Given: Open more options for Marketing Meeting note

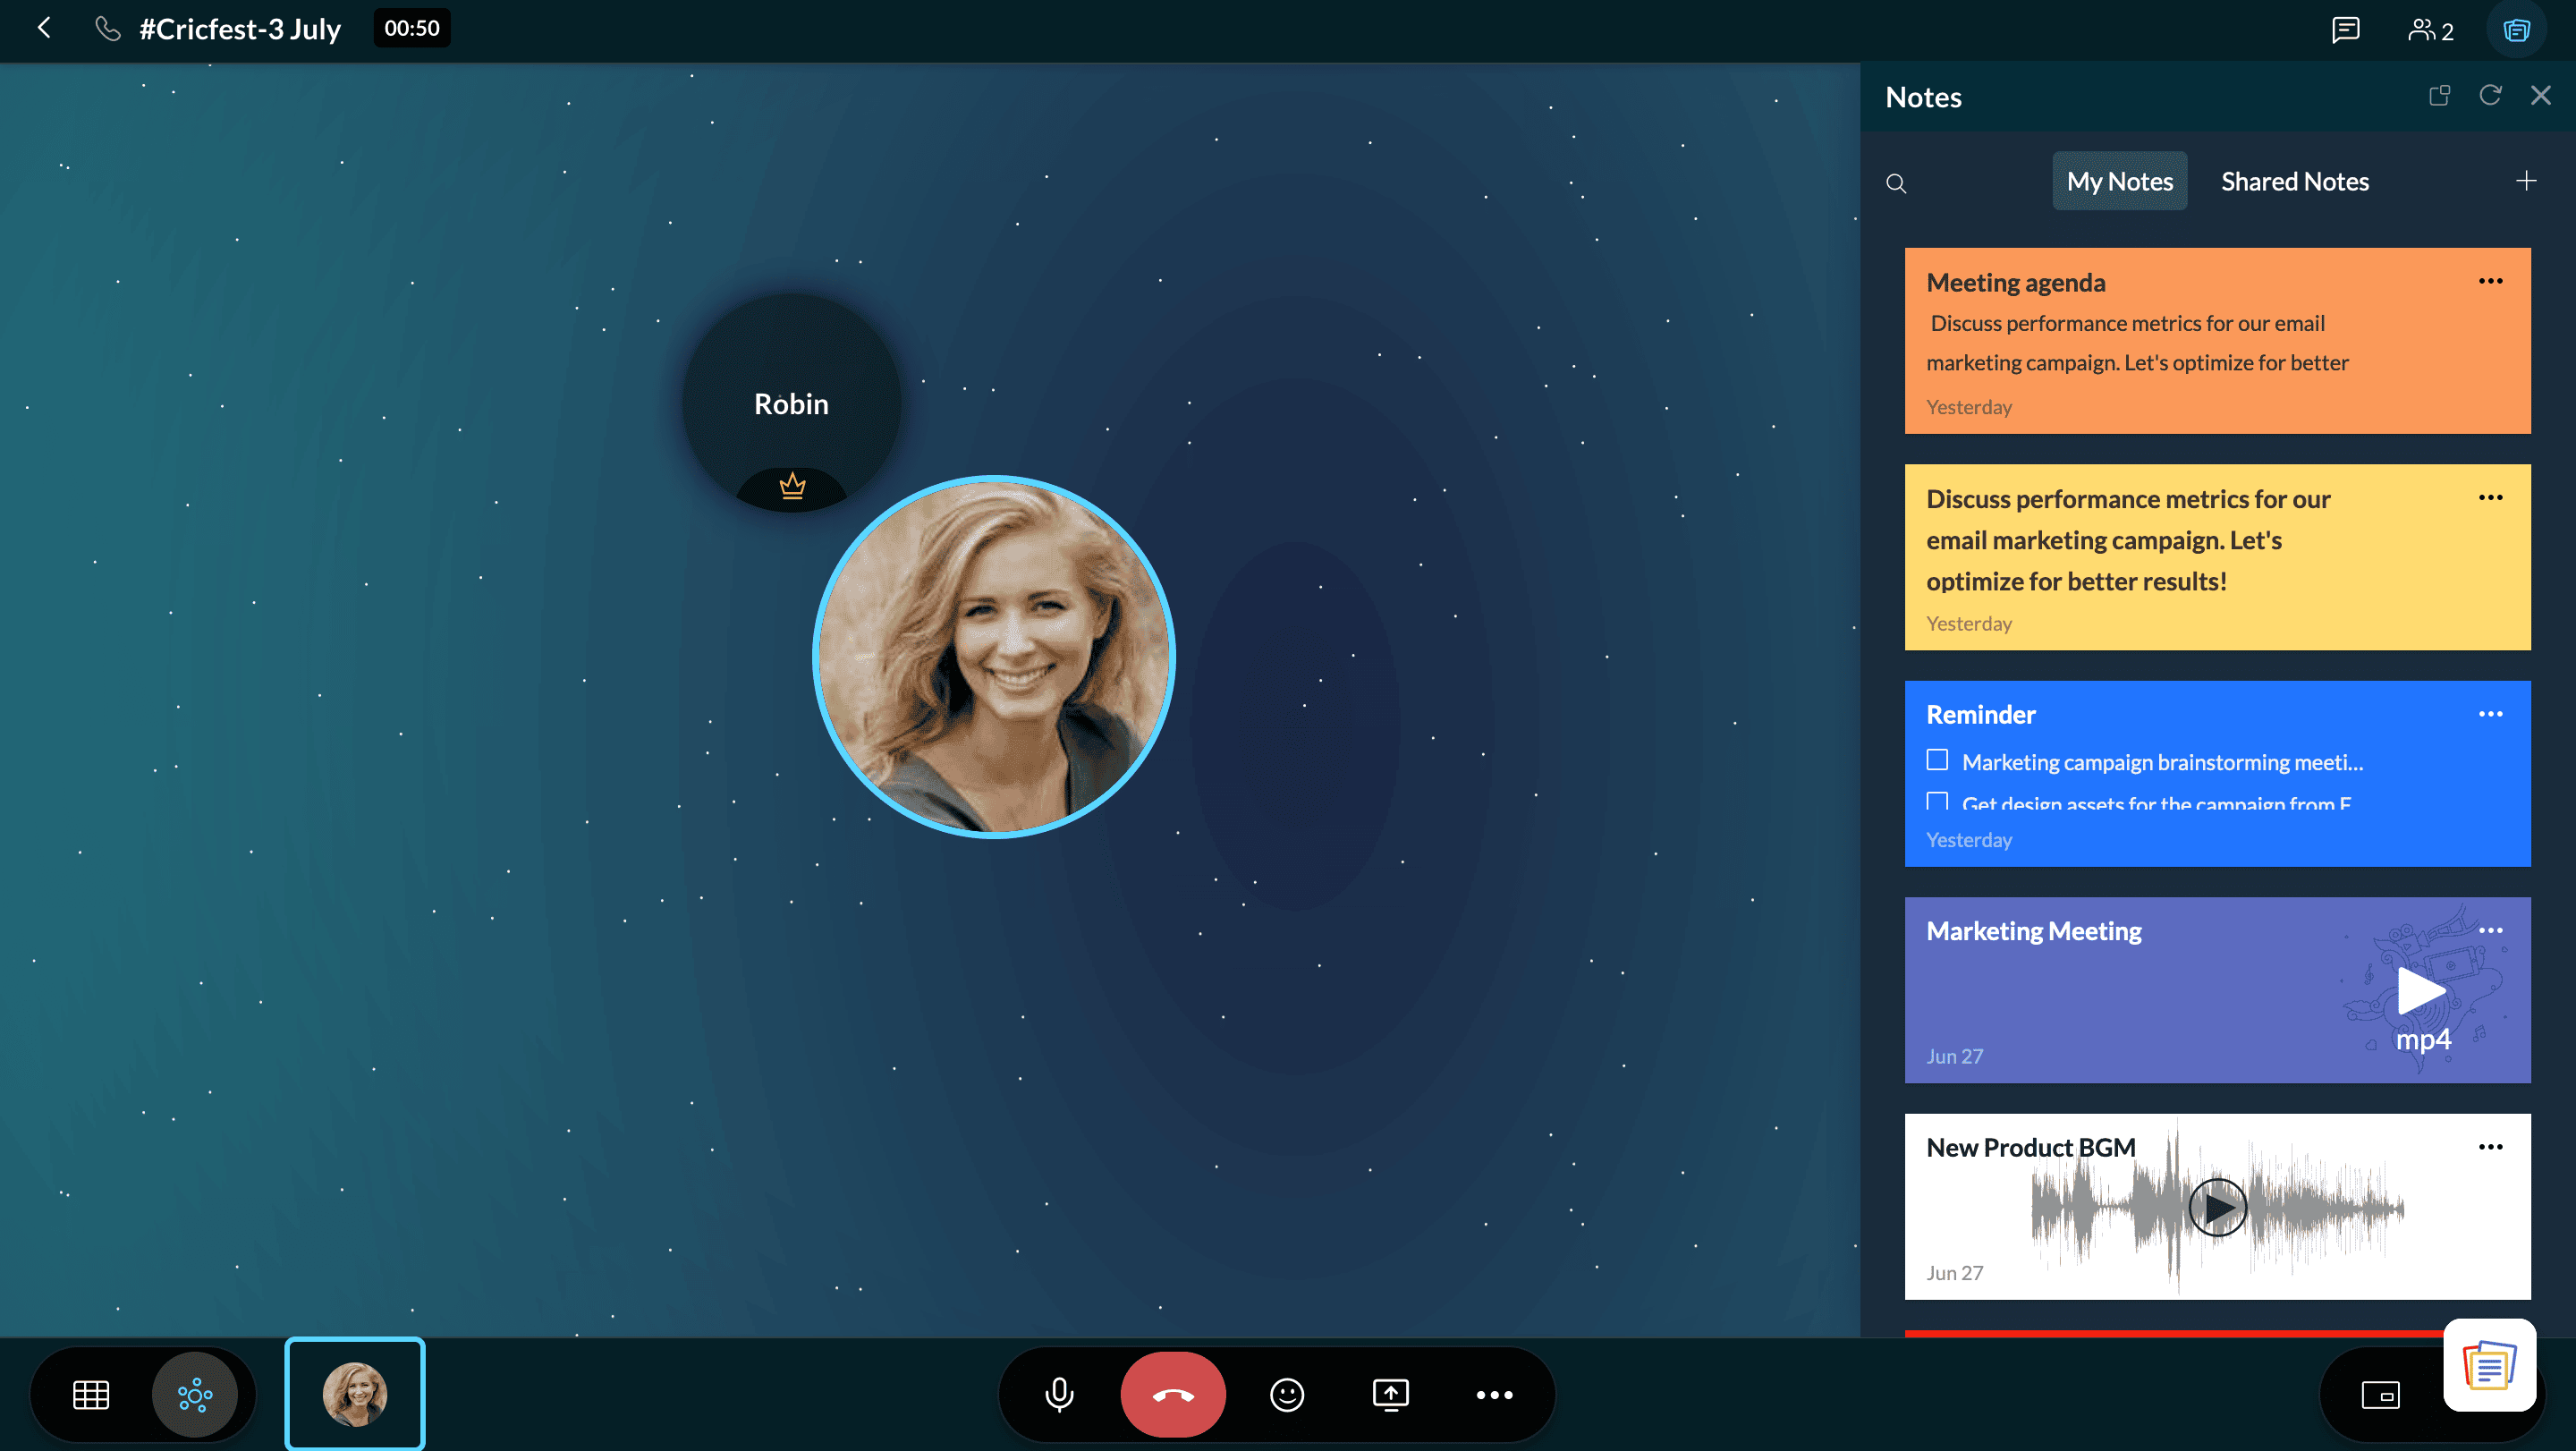Looking at the screenshot, I should [x=2490, y=930].
